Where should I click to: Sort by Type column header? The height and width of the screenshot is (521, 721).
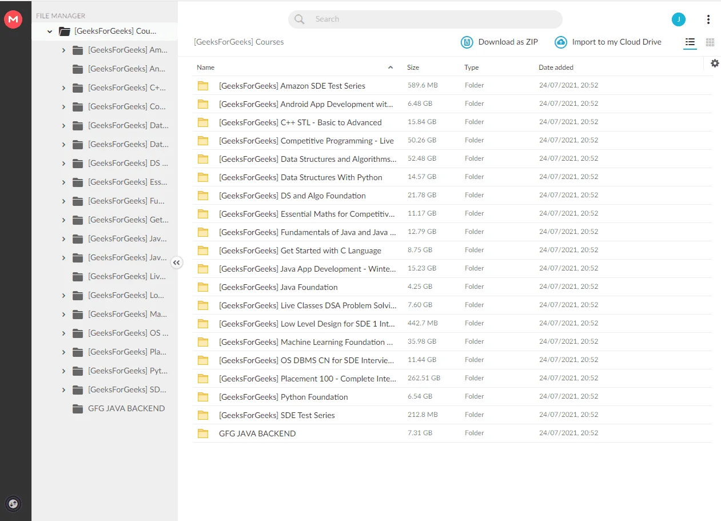tap(472, 67)
